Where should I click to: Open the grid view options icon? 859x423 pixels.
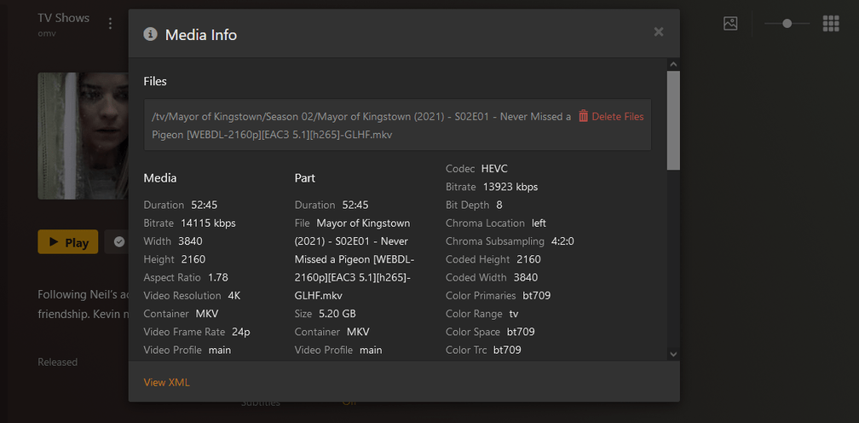click(x=831, y=24)
